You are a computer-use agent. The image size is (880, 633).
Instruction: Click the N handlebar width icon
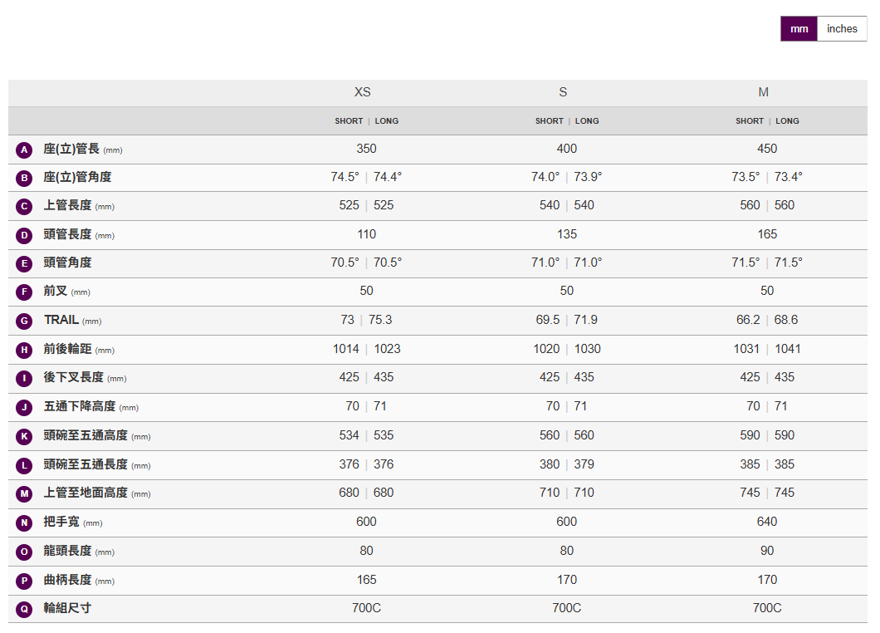tap(24, 523)
